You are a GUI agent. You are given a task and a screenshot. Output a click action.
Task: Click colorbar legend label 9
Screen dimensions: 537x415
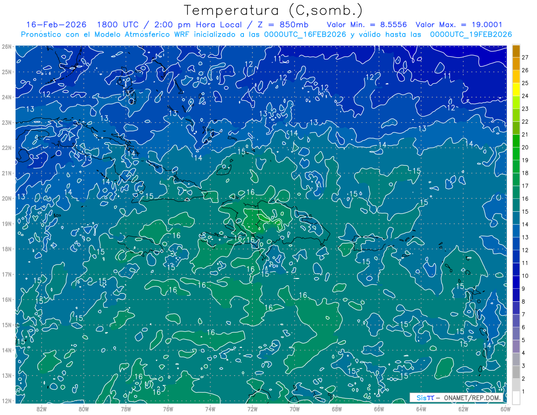pyautogui.click(x=524, y=289)
